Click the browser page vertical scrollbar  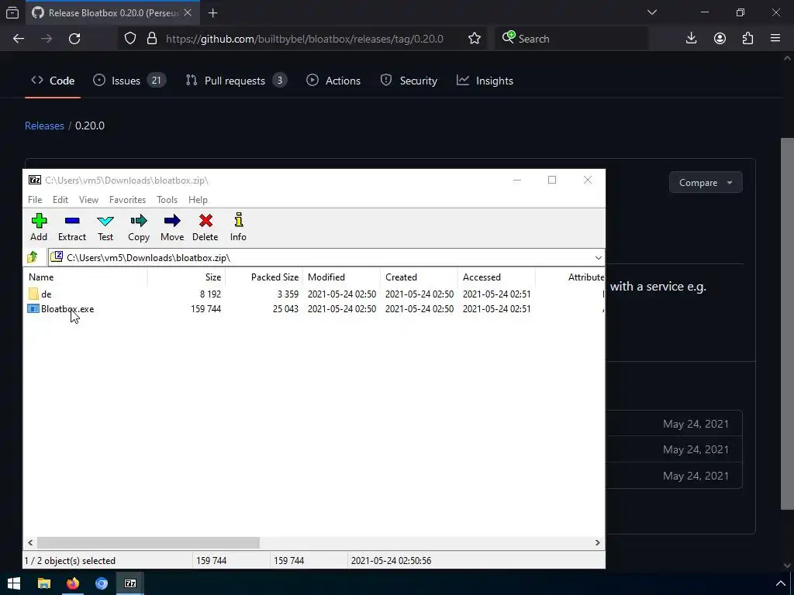pyautogui.click(x=787, y=324)
